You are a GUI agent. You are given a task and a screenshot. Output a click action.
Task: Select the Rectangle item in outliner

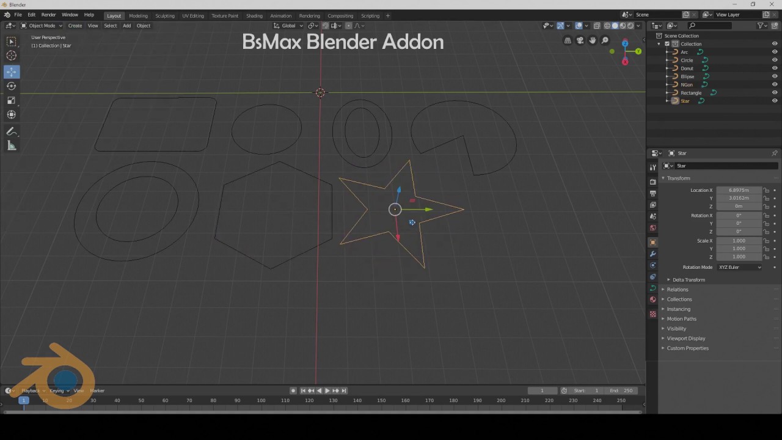pos(691,93)
